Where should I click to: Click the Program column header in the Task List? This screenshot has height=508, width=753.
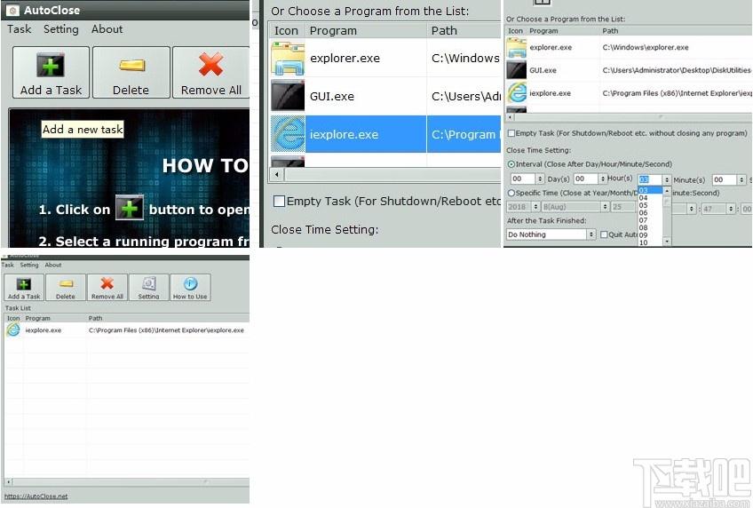point(55,318)
